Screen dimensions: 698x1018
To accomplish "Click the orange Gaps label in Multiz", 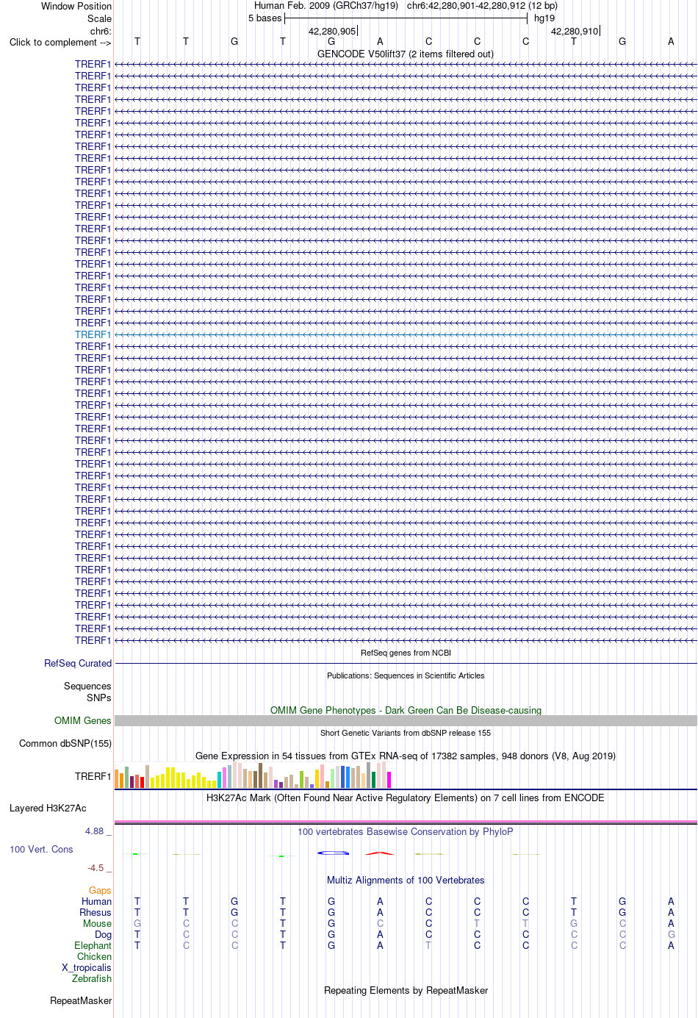I will tap(100, 890).
